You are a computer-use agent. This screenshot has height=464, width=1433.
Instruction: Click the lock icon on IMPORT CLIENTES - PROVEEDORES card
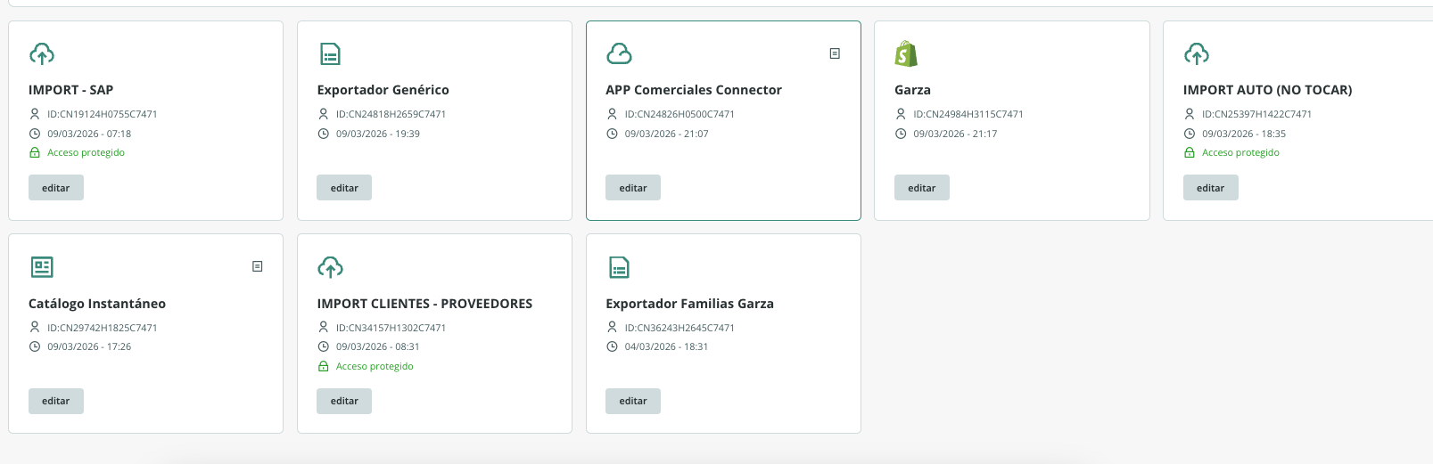click(x=324, y=366)
